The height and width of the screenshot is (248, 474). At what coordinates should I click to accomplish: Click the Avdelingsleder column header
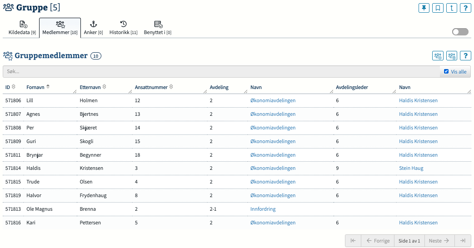(352, 87)
